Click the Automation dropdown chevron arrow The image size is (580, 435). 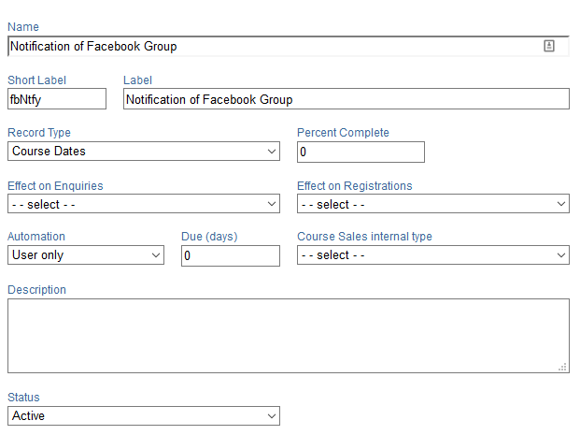156,255
